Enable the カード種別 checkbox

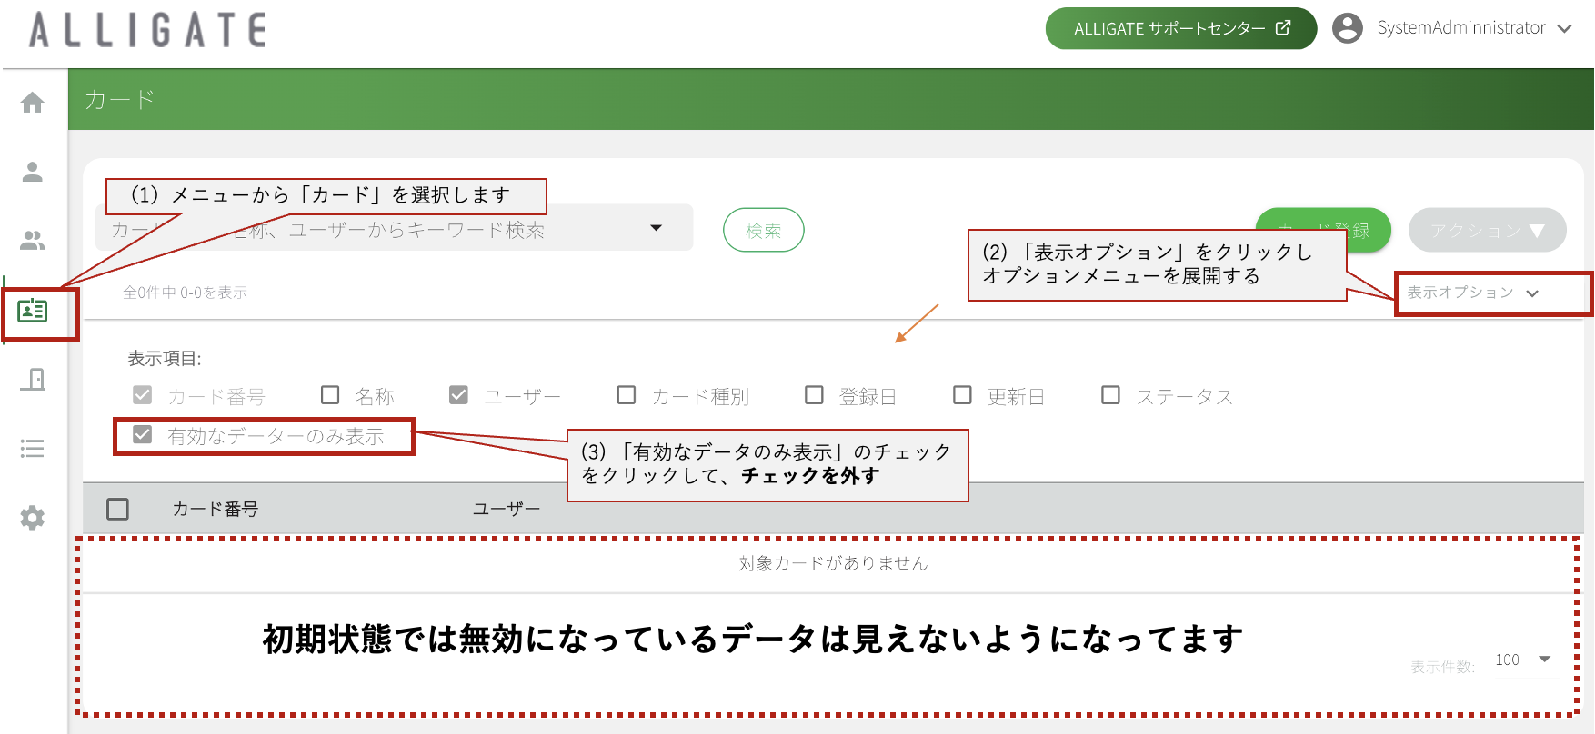[x=627, y=395]
